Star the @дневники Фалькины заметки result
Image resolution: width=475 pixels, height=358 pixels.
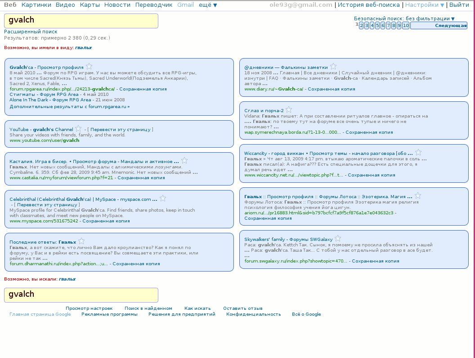point(333,67)
